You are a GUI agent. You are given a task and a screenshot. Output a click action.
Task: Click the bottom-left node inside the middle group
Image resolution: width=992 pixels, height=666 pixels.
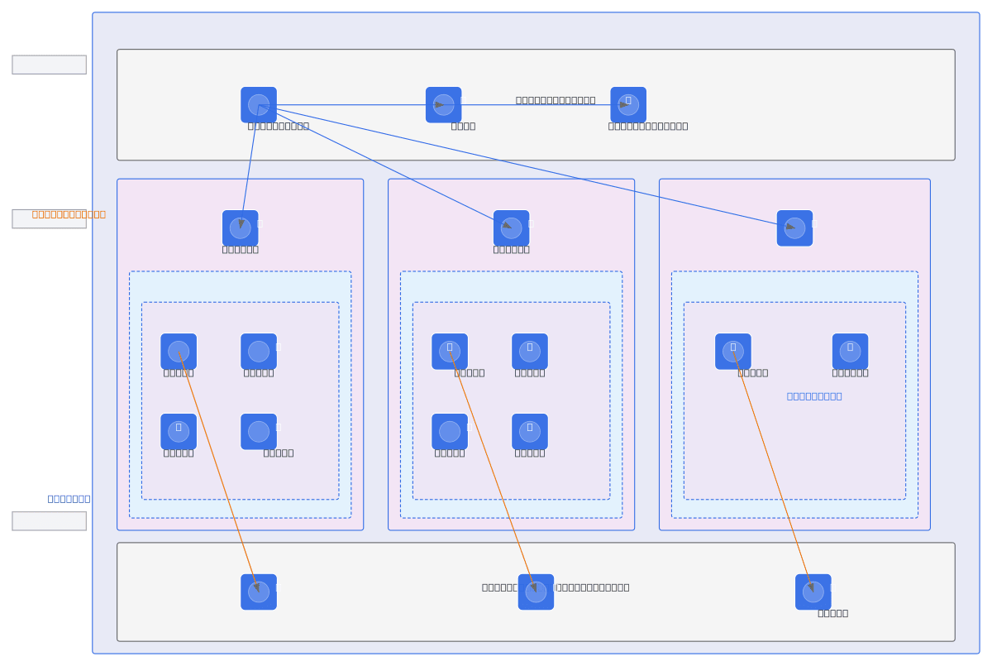[x=450, y=432]
